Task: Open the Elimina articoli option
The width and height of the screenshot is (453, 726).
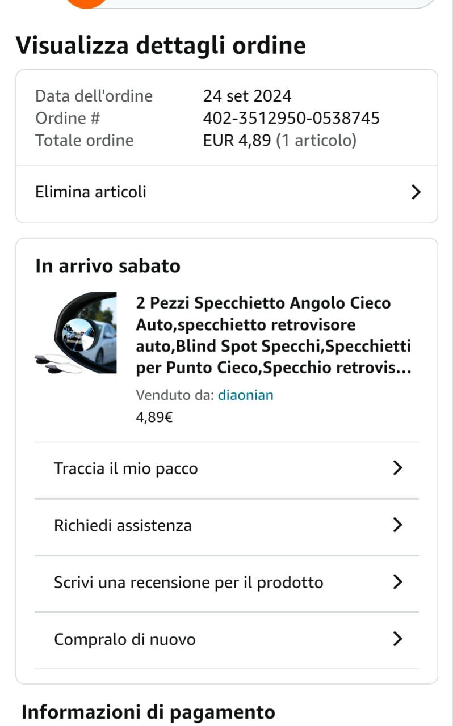Action: coord(91,192)
